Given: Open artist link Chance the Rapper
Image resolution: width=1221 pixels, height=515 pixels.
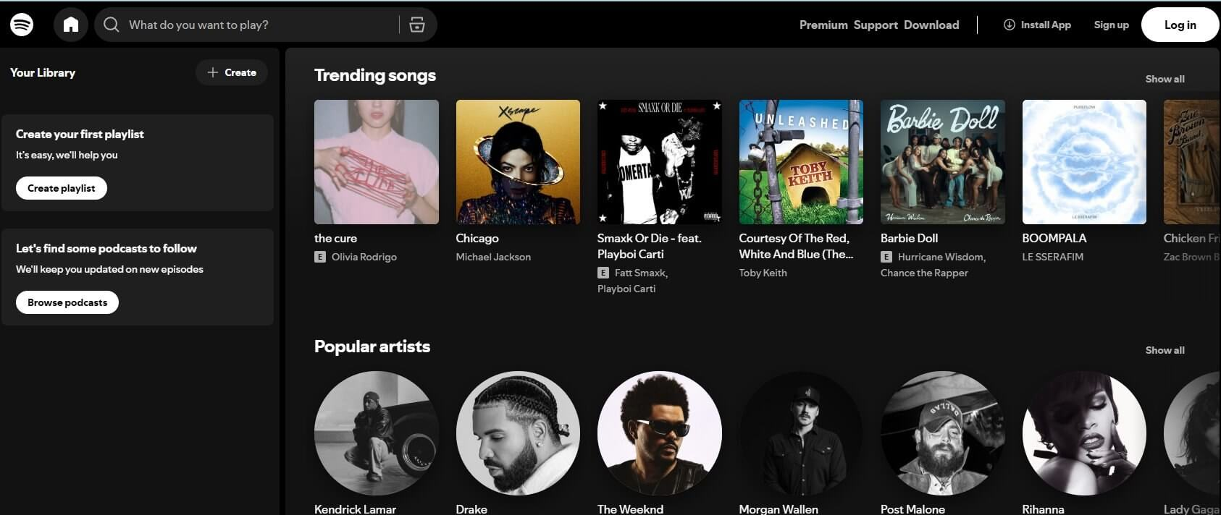Looking at the screenshot, I should [924, 273].
